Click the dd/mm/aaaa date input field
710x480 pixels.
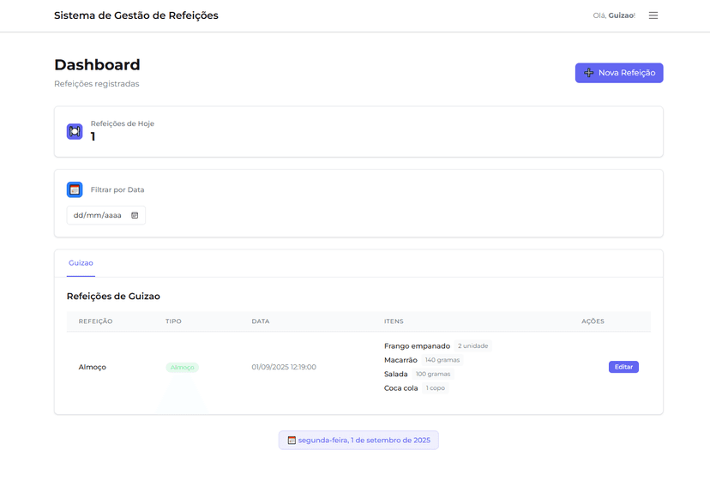pos(98,215)
